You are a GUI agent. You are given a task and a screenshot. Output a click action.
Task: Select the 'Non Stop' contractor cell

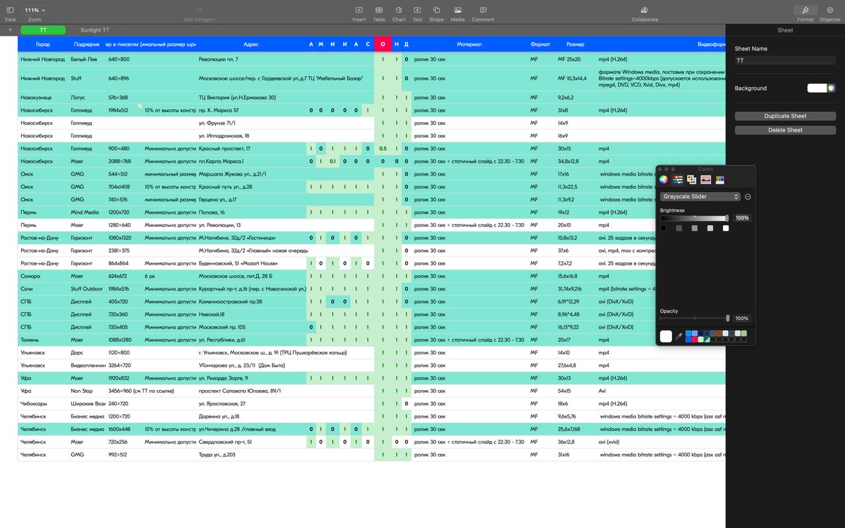(87, 391)
